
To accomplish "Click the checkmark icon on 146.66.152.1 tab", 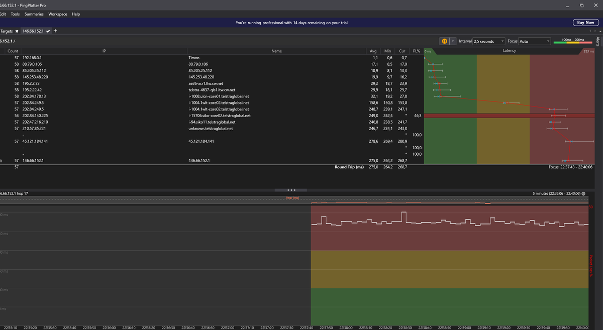I will 48,31.
